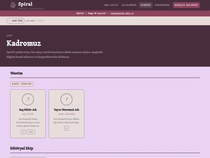Open Yayın Yönetmeni's IG link
The image size is (210, 158).
66,128
